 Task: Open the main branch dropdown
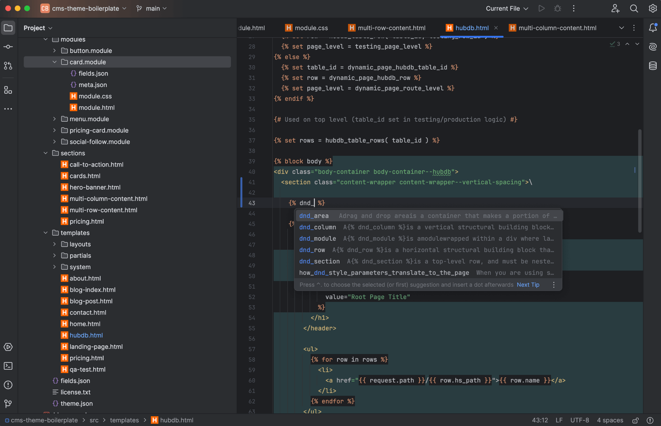[151, 8]
